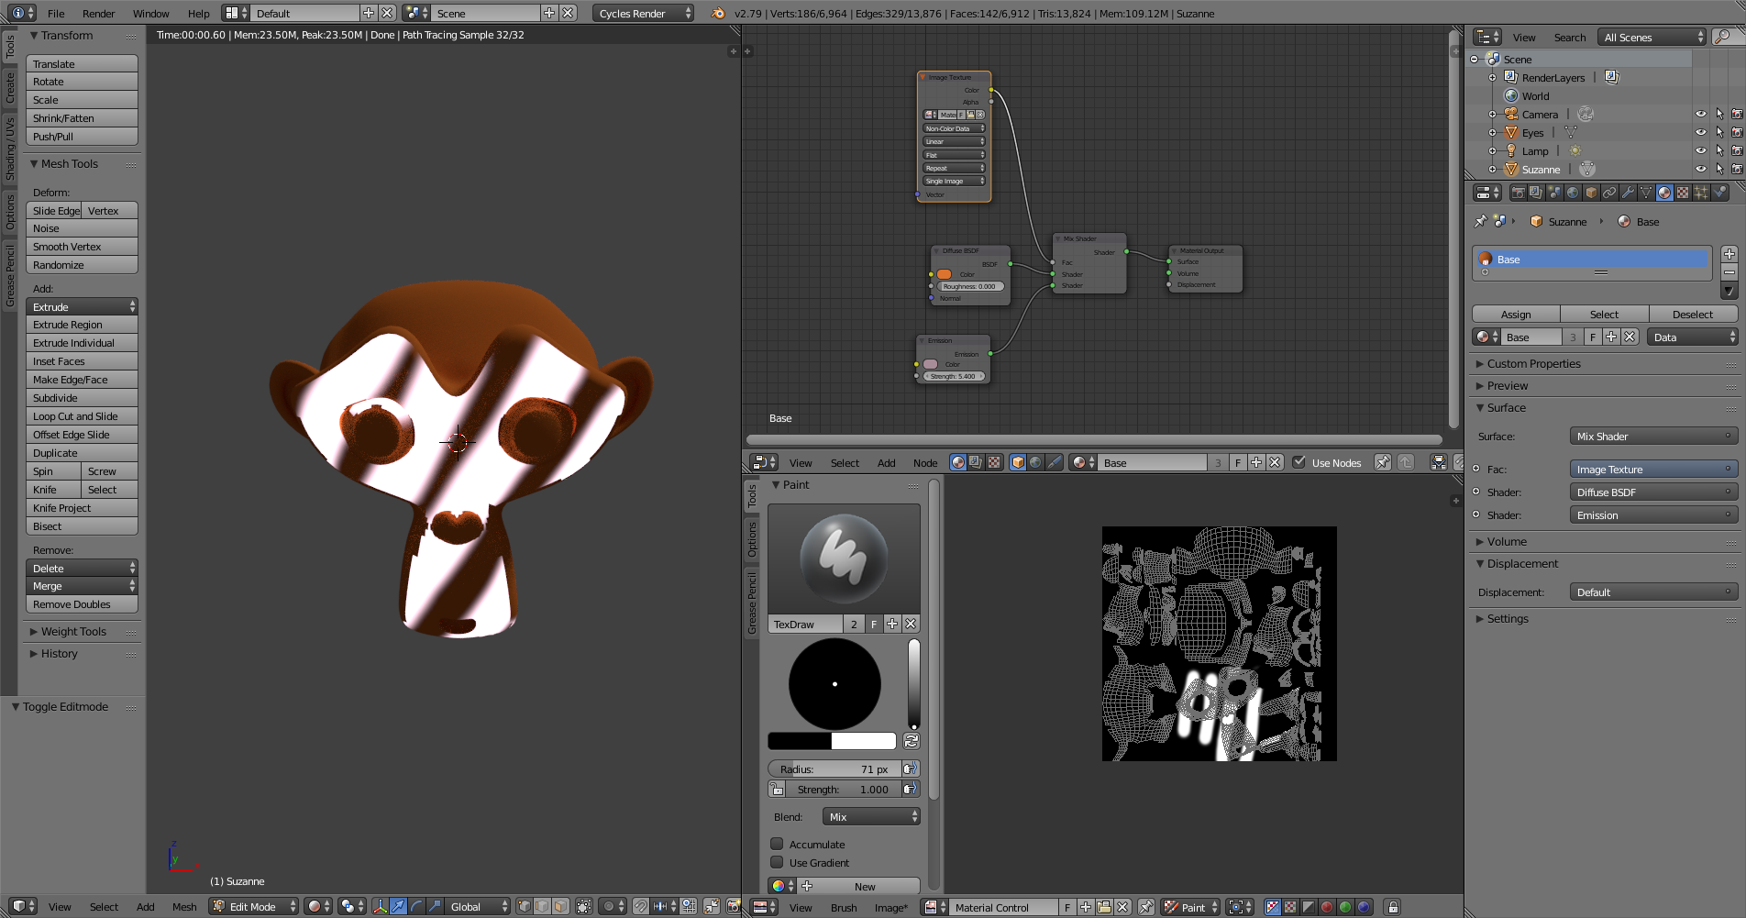
Task: Add a new material slot with plus
Action: point(1729,254)
